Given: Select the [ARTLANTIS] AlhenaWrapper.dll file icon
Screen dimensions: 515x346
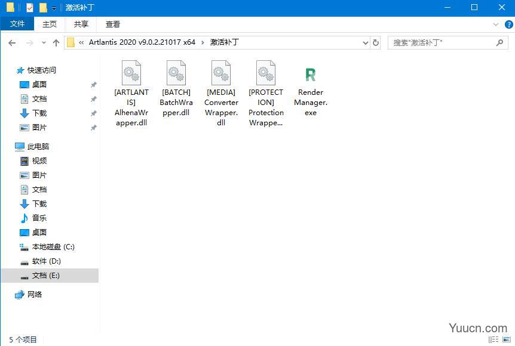Looking at the screenshot, I should point(131,72).
